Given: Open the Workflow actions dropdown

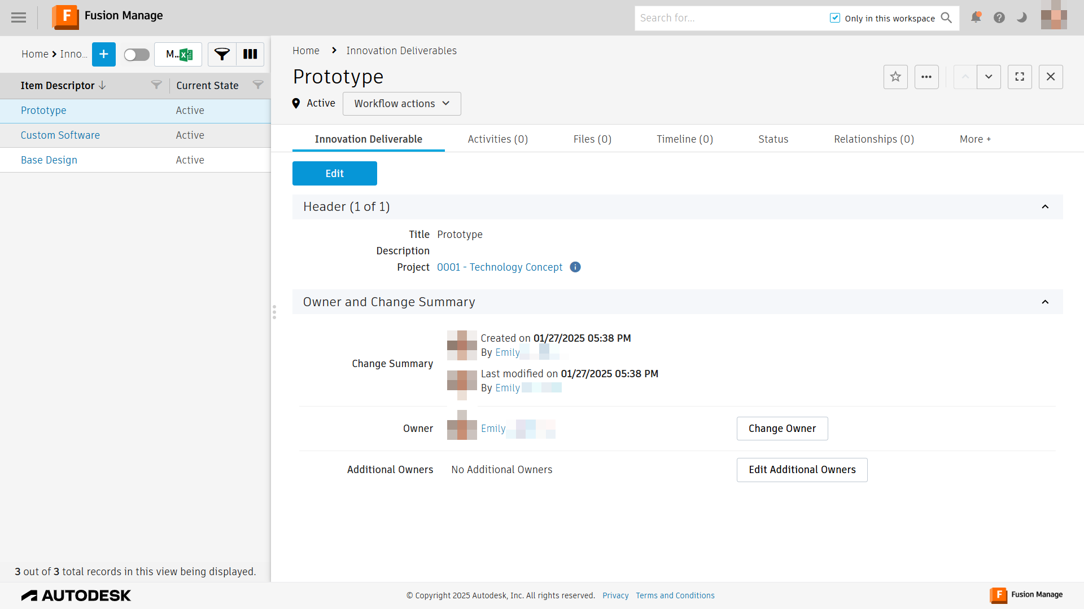Looking at the screenshot, I should [402, 104].
